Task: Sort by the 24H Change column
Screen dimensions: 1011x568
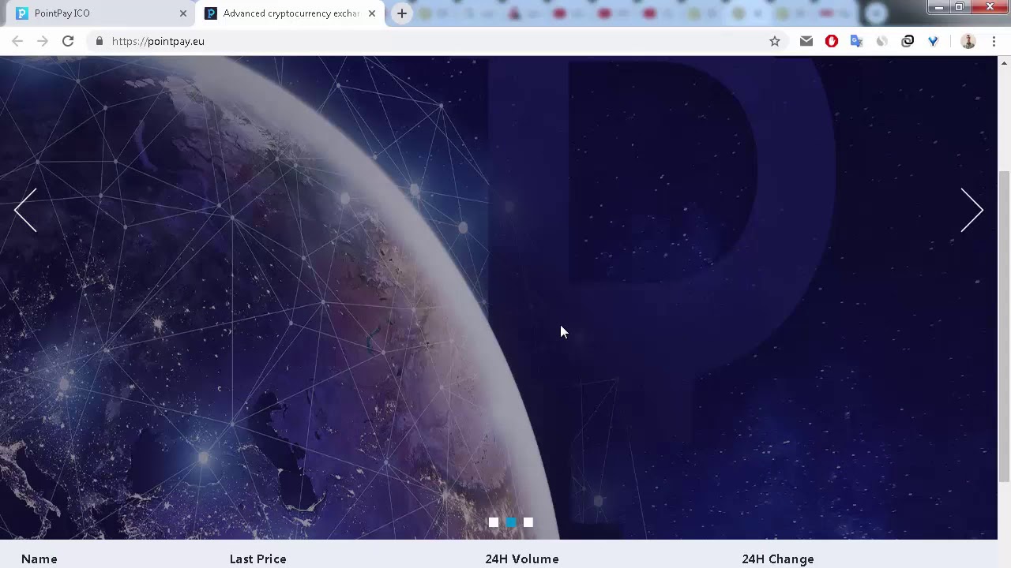Action: click(x=778, y=559)
